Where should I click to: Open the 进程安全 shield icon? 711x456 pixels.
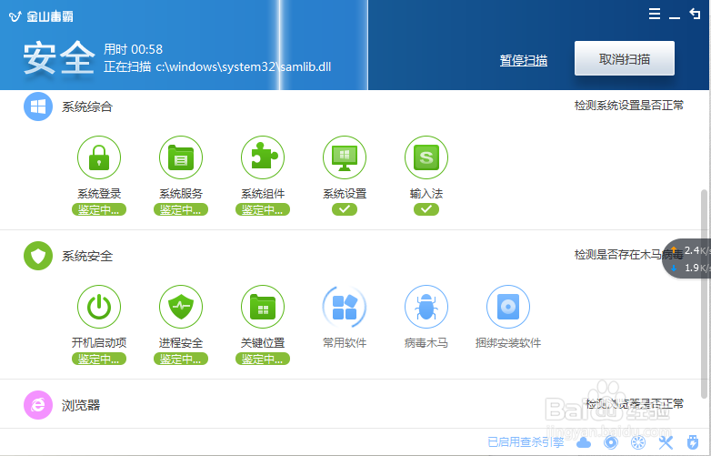181,307
